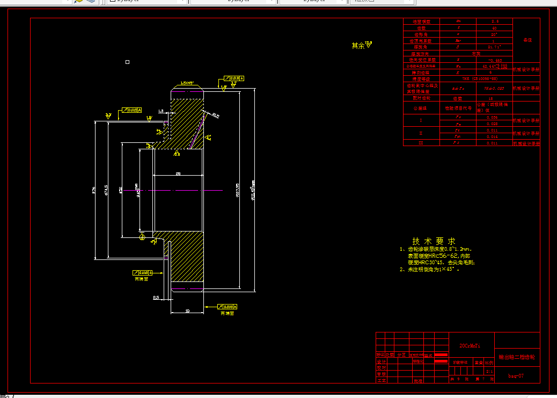Click the 齿顶高系数 table cell
Image resolution: width=557 pixels, height=398 pixels.
click(x=421, y=41)
